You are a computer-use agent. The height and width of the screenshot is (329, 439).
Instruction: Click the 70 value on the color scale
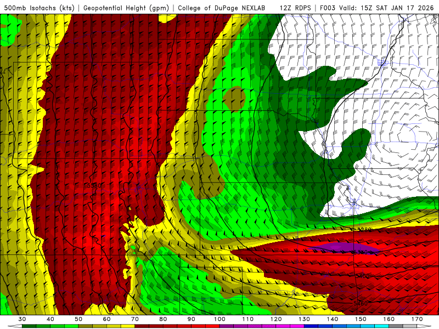click(135, 319)
